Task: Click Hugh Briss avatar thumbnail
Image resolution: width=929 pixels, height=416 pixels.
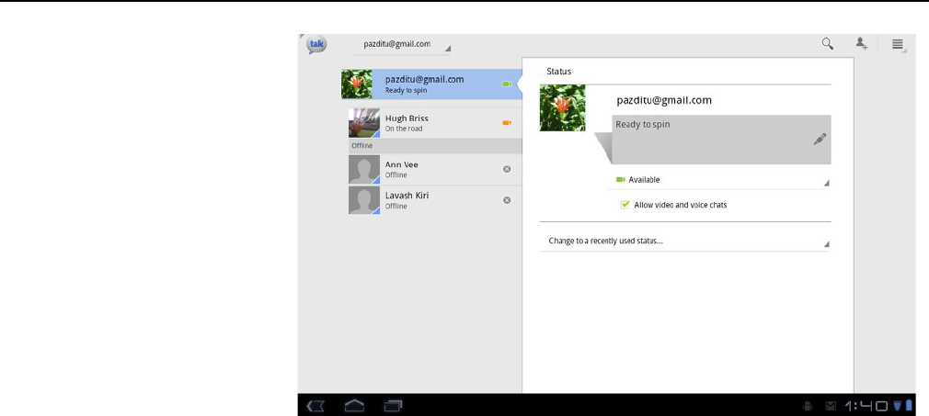Action: [x=363, y=123]
